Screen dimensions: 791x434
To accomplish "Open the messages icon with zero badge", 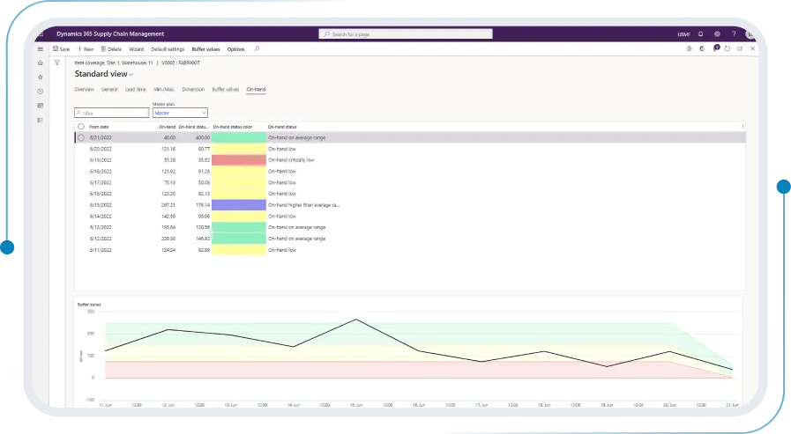I will coord(716,48).
